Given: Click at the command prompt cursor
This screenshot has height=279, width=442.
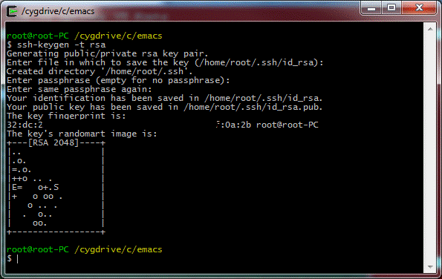Looking at the screenshot, I should click(18, 259).
